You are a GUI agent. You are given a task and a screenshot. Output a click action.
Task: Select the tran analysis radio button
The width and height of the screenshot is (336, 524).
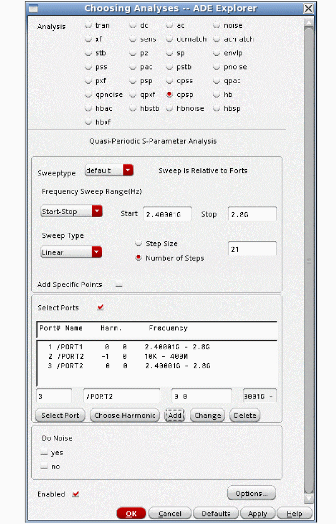(88, 25)
